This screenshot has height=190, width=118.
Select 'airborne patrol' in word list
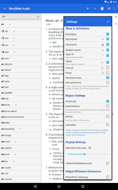(x=9, y=111)
